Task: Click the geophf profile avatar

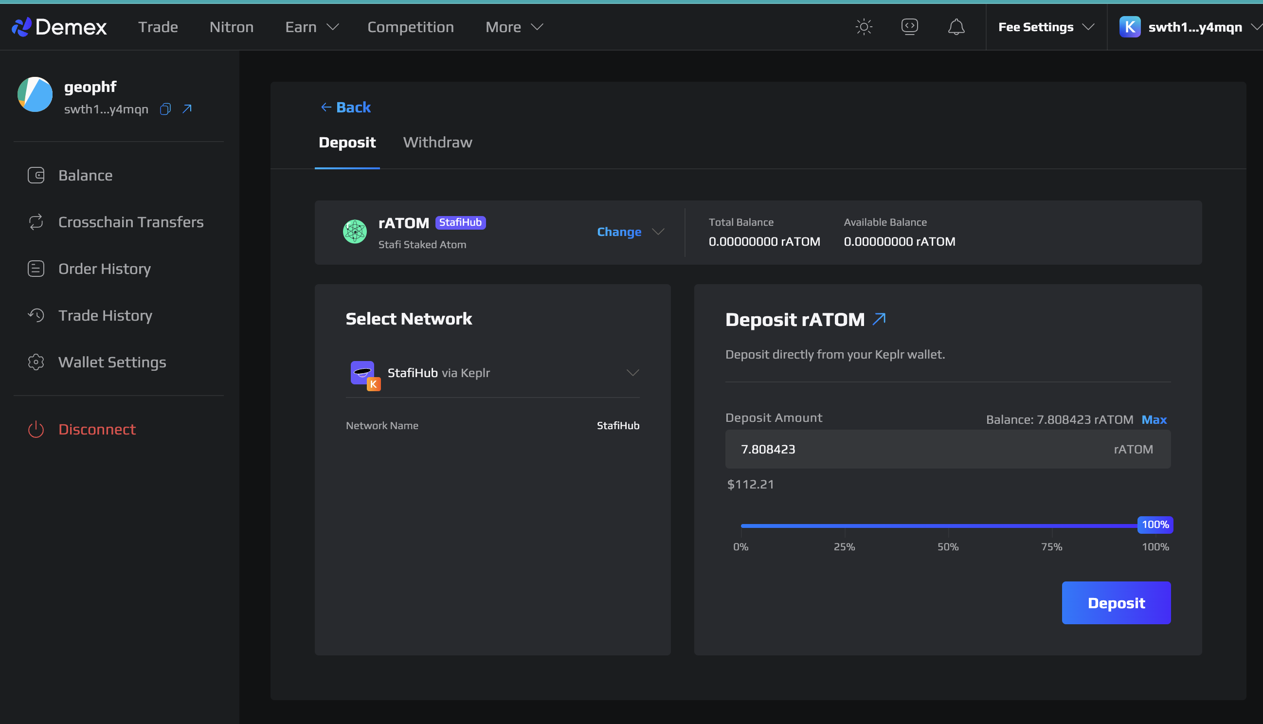Action: (35, 94)
